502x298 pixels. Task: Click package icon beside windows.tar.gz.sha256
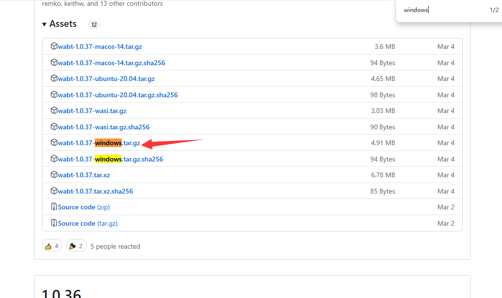click(x=54, y=159)
